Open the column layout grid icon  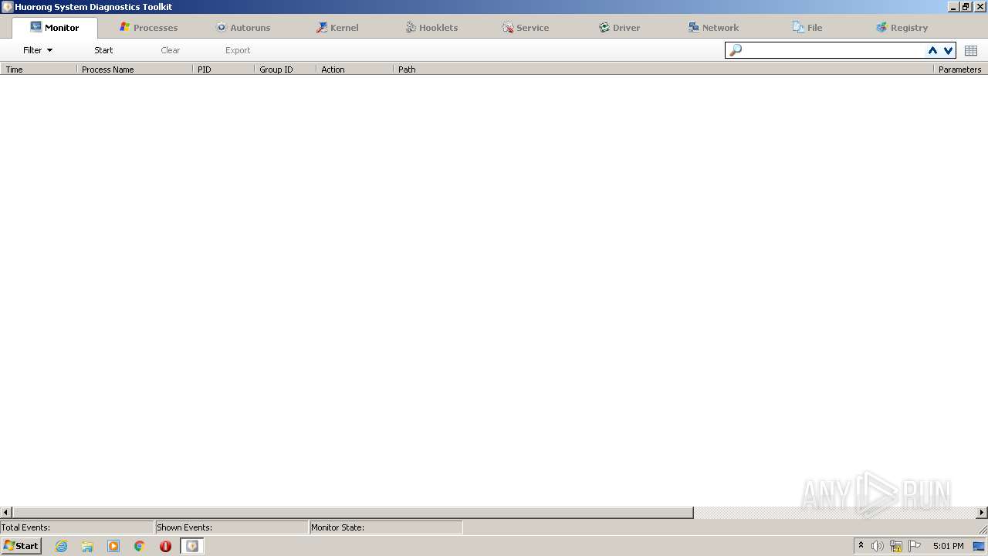coord(971,50)
